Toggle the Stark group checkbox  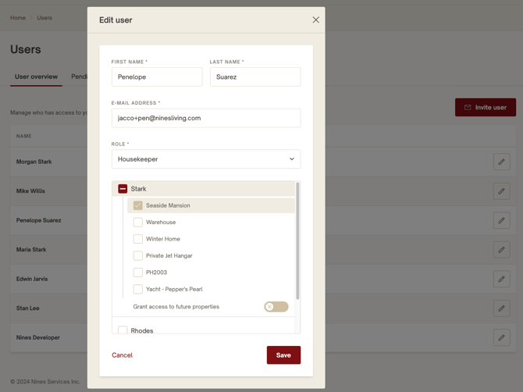[123, 189]
